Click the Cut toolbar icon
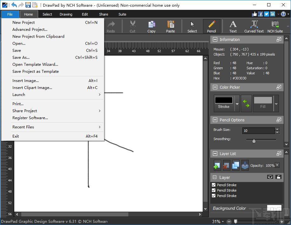 [132, 26]
